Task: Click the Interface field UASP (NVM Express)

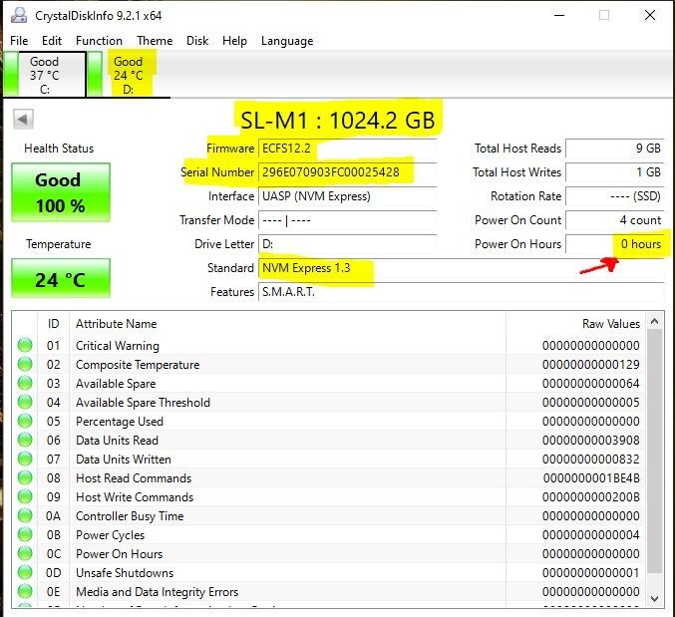Action: click(x=347, y=196)
